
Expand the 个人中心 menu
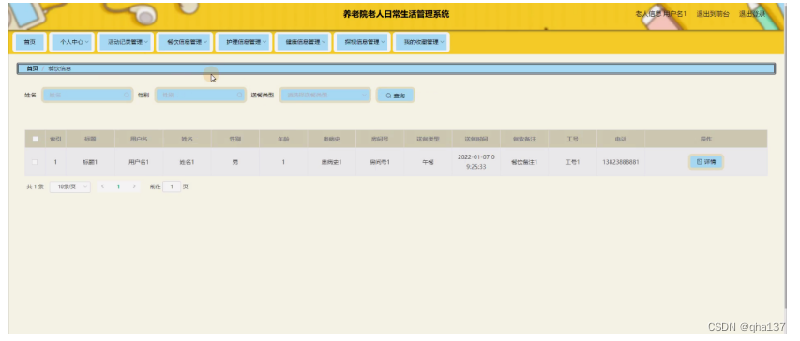tap(72, 42)
